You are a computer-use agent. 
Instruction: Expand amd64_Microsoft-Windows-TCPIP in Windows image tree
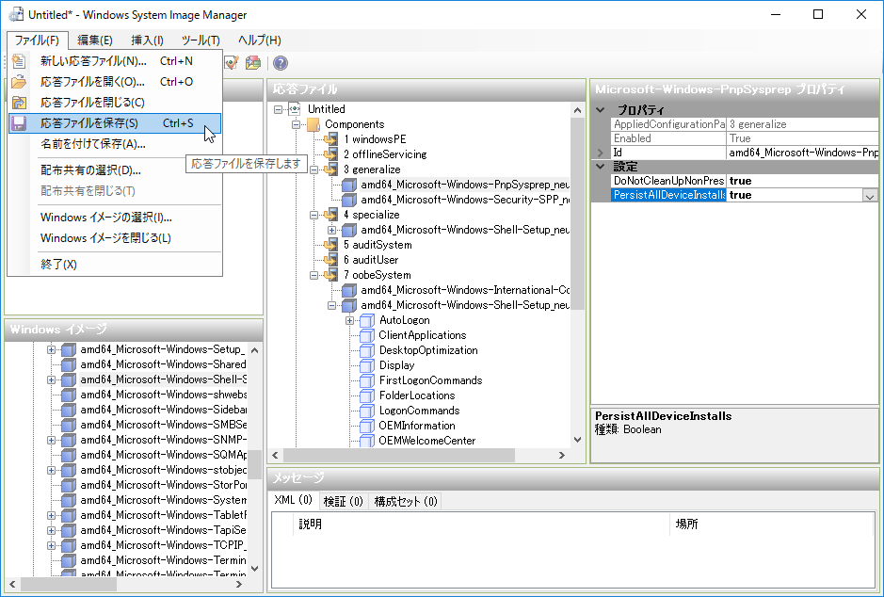[51, 546]
